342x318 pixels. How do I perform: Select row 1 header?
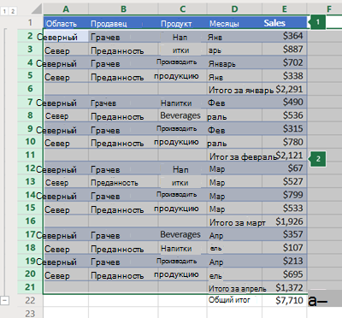[30, 22]
